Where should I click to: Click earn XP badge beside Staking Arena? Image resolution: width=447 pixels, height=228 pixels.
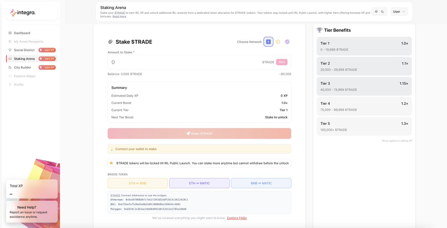pos(47,59)
